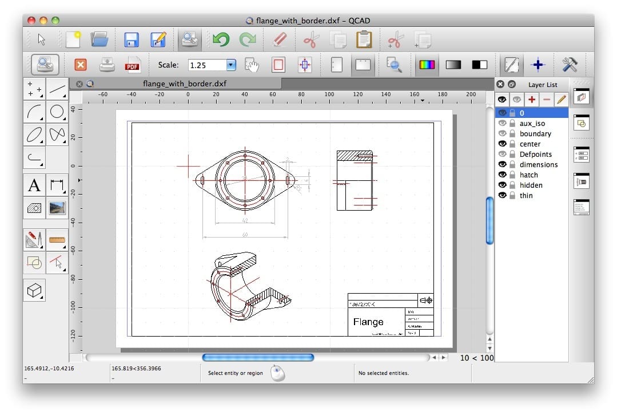Click the blue crosshair plus icon
This screenshot has height=415, width=617.
point(538,65)
